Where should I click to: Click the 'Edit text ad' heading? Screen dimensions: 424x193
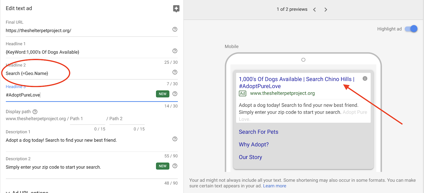pos(19,8)
